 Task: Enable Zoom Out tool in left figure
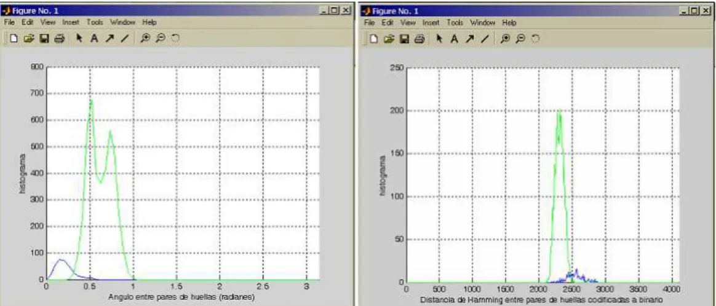pyautogui.click(x=161, y=39)
